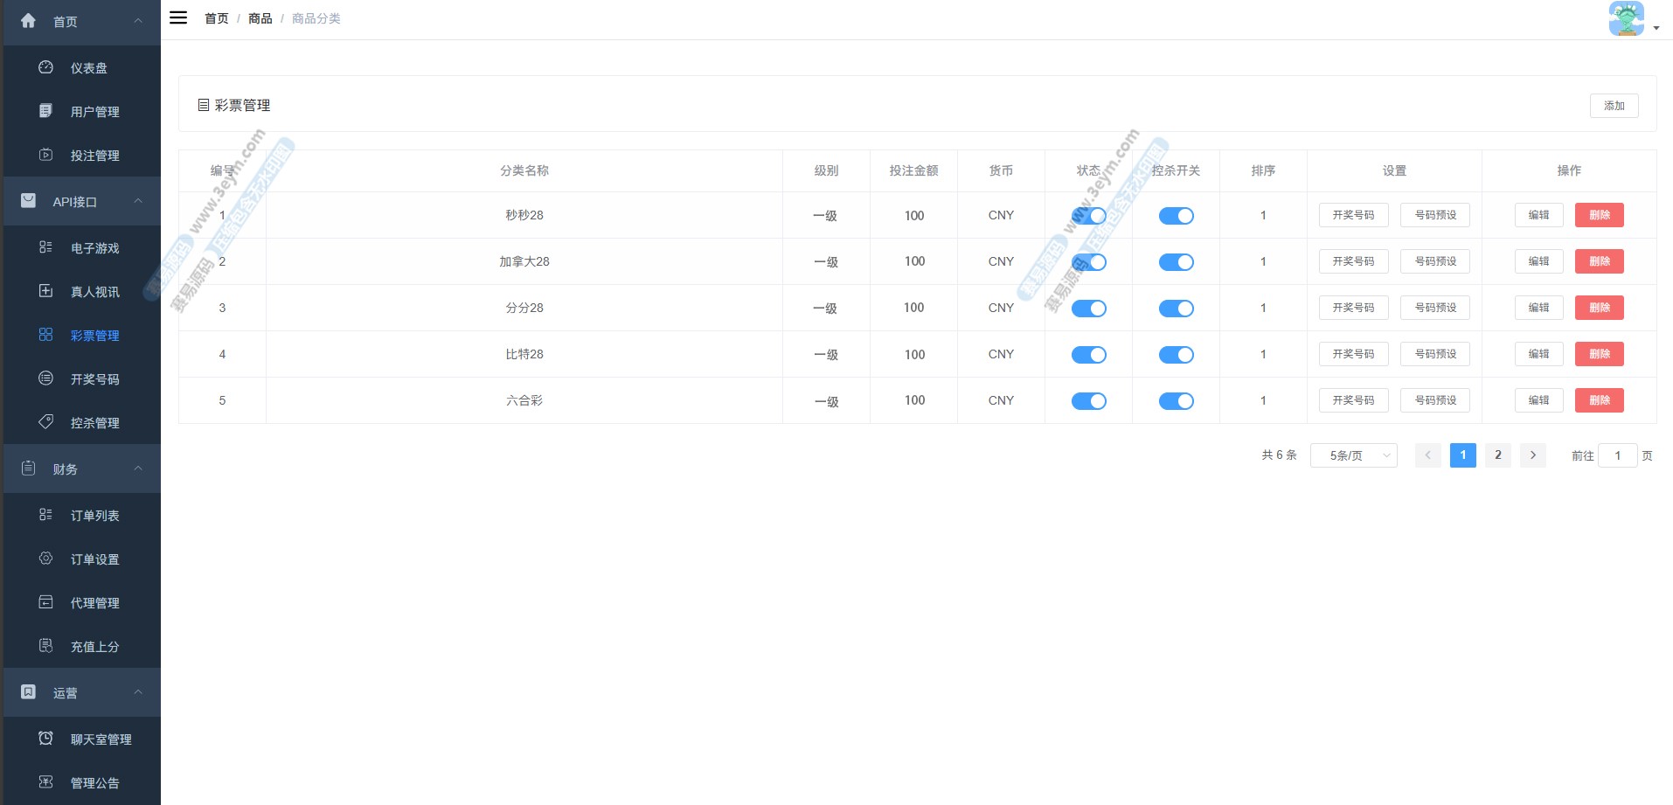Click the 控杀管理 tag icon
This screenshot has height=805, width=1673.
[46, 422]
